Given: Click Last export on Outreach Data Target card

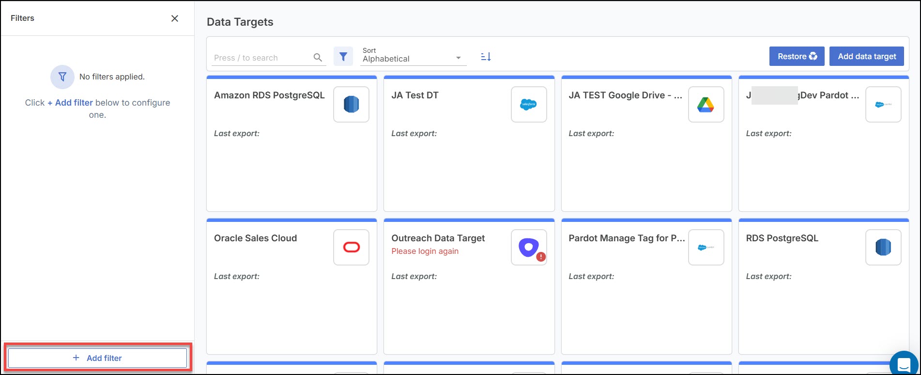Looking at the screenshot, I should pyautogui.click(x=414, y=276).
